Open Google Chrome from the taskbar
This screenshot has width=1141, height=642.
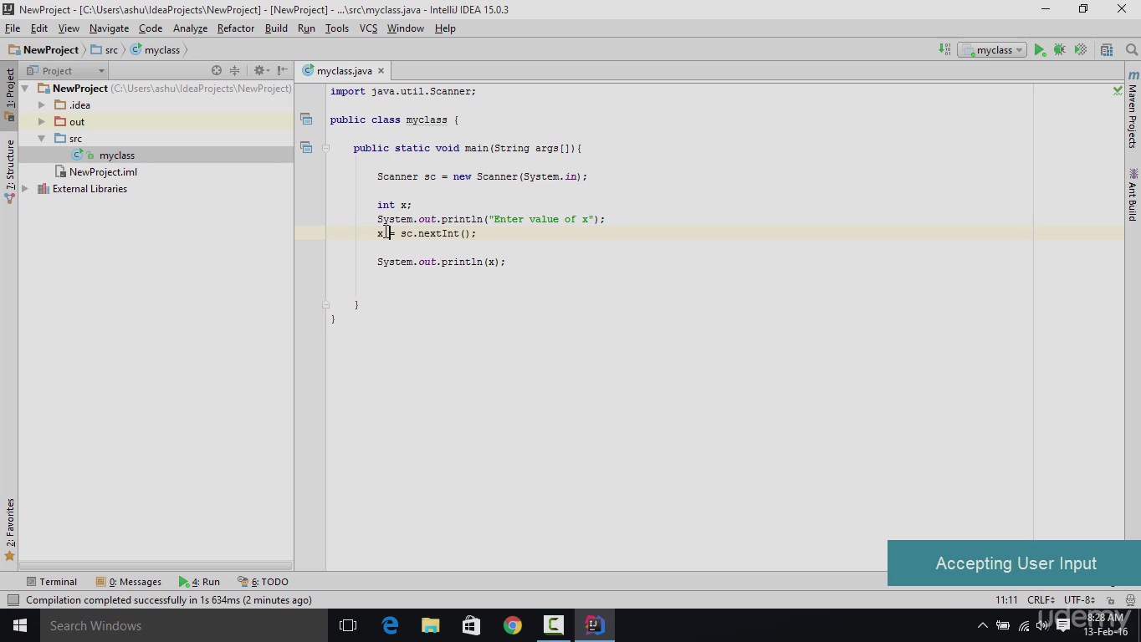[513, 625]
